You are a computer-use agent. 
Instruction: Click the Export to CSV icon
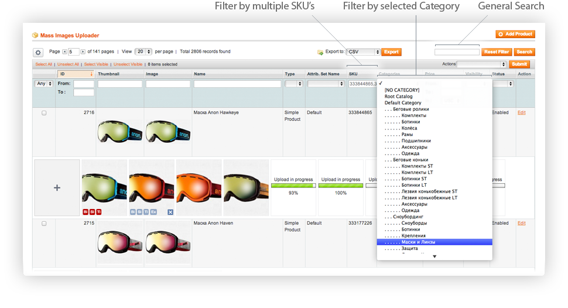tap(320, 52)
